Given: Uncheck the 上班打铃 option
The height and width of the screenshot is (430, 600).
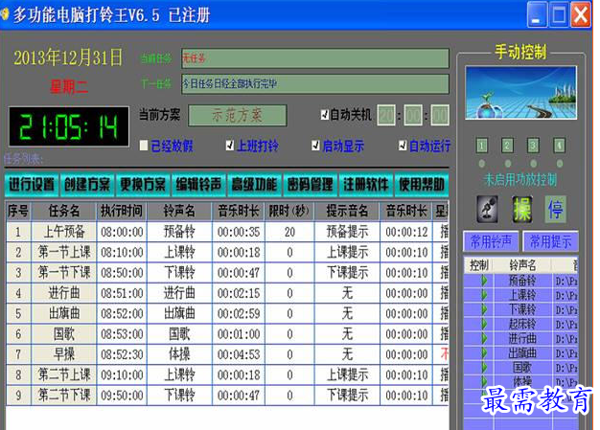Looking at the screenshot, I should tap(230, 146).
